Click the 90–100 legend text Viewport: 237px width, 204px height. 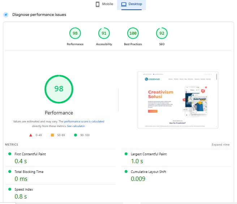85,135
